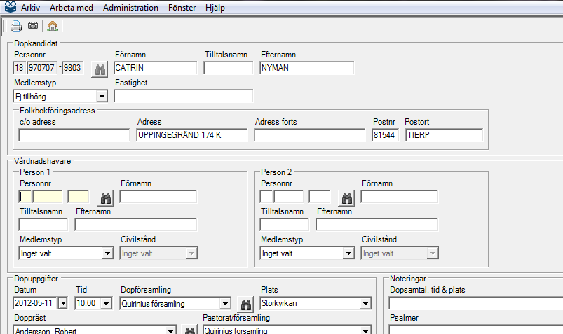The width and height of the screenshot is (563, 334).
Task: Click the Dopkandidat Tilltalsnamn field
Action: point(228,68)
